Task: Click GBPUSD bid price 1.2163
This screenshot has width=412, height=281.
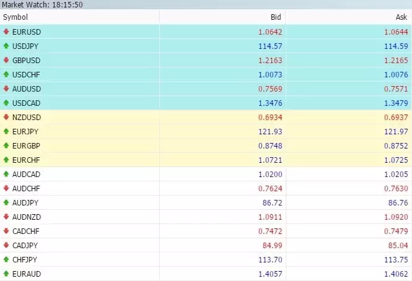Action: click(x=270, y=61)
